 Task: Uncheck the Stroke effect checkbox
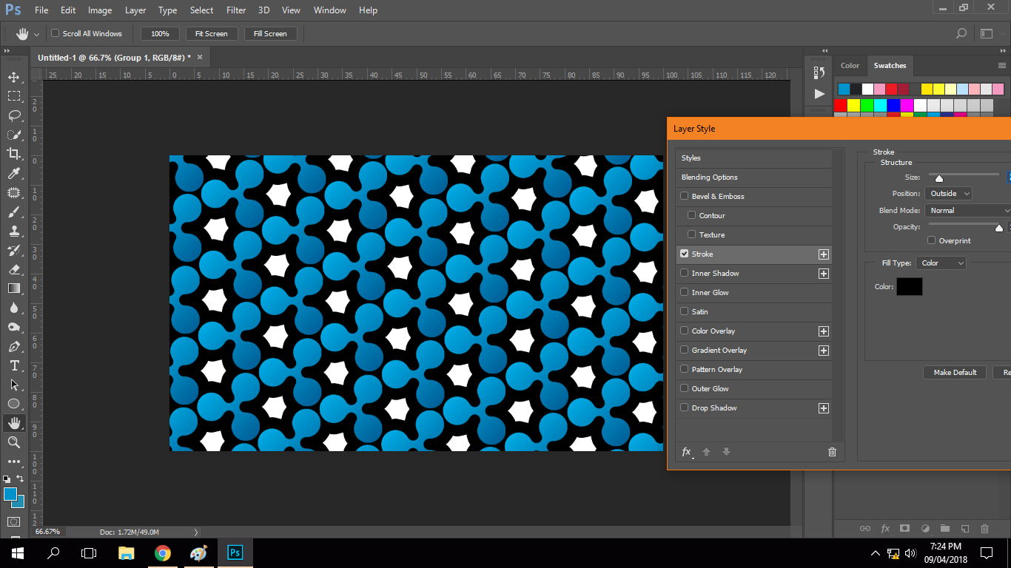(685, 254)
